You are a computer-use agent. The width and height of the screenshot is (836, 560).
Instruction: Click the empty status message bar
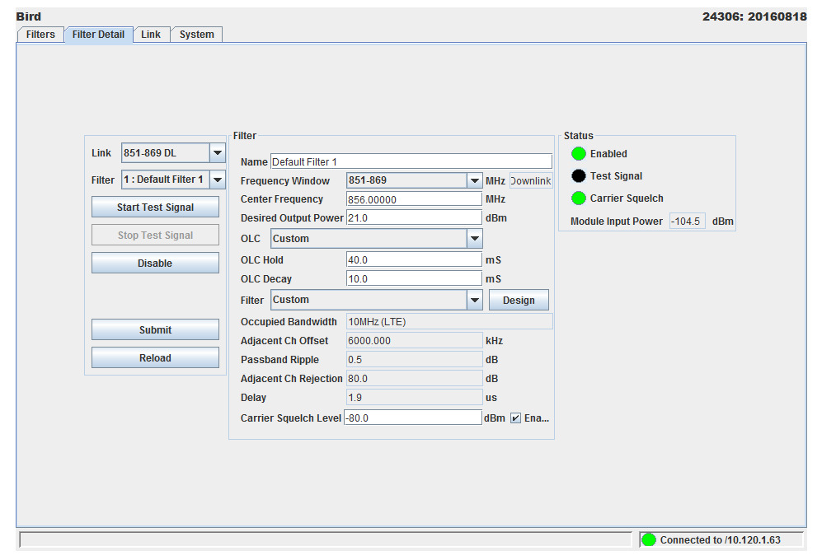pos(325,539)
